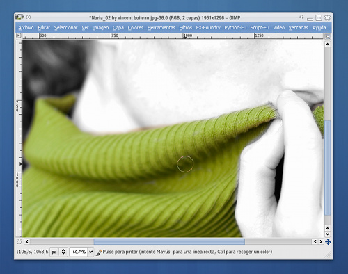Click the paintbrush tool icon in status bar
The image size is (348, 274).
(99, 252)
